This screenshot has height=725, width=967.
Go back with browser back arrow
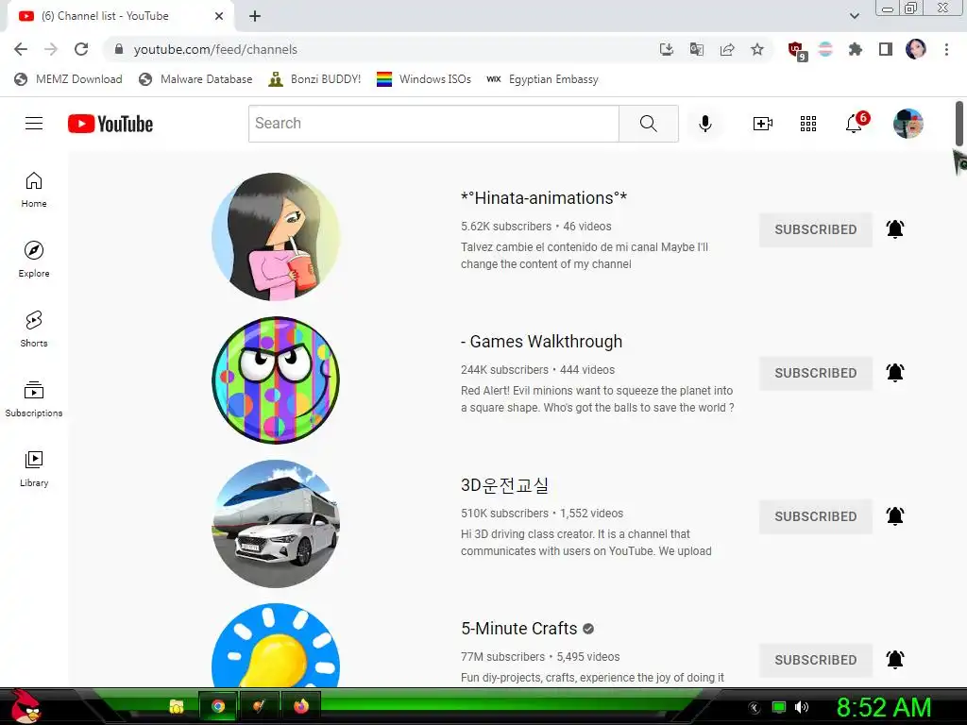point(21,49)
